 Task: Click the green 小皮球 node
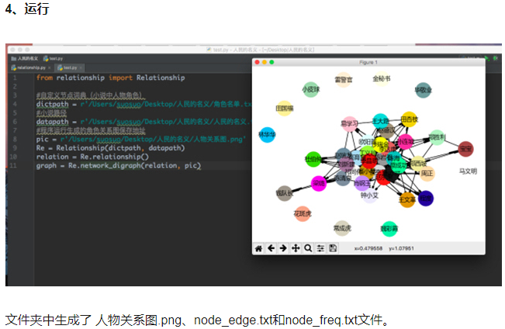point(311,89)
